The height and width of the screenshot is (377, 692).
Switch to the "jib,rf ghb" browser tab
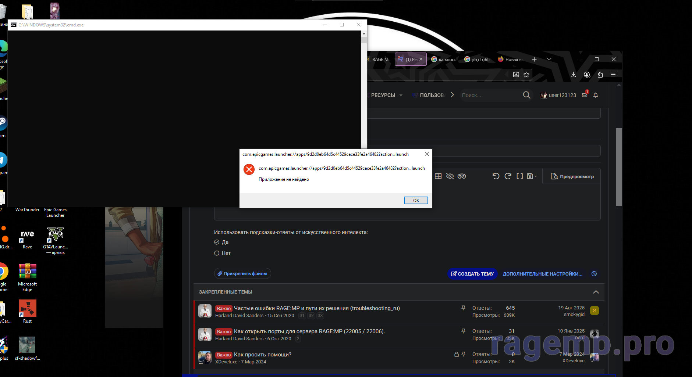pos(477,59)
